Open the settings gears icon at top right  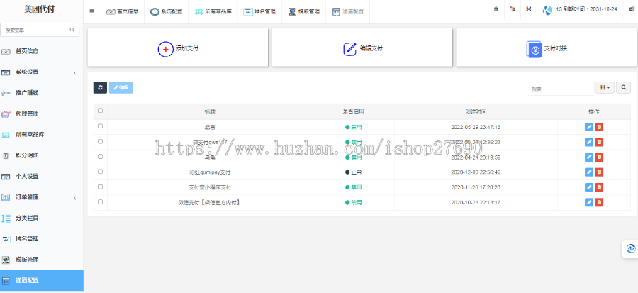tap(631, 10)
